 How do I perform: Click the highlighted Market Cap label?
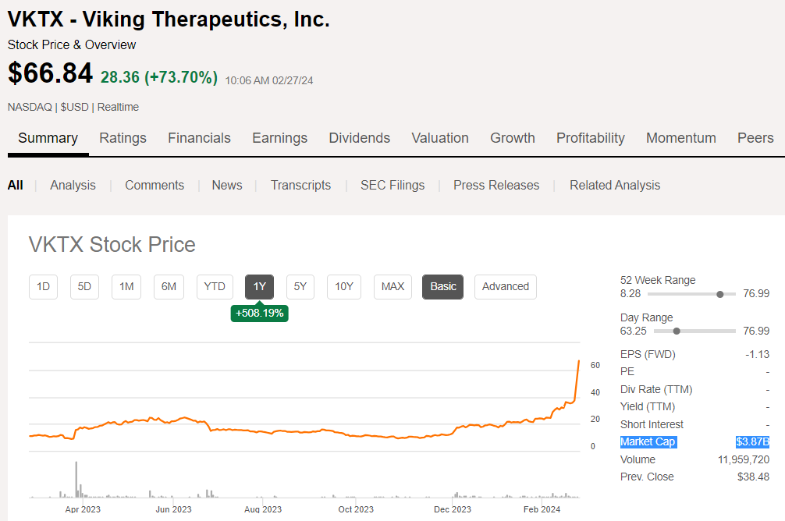click(x=648, y=442)
